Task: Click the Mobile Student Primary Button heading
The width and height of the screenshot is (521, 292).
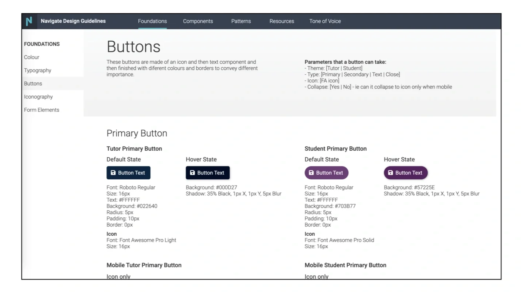Action: point(345,265)
